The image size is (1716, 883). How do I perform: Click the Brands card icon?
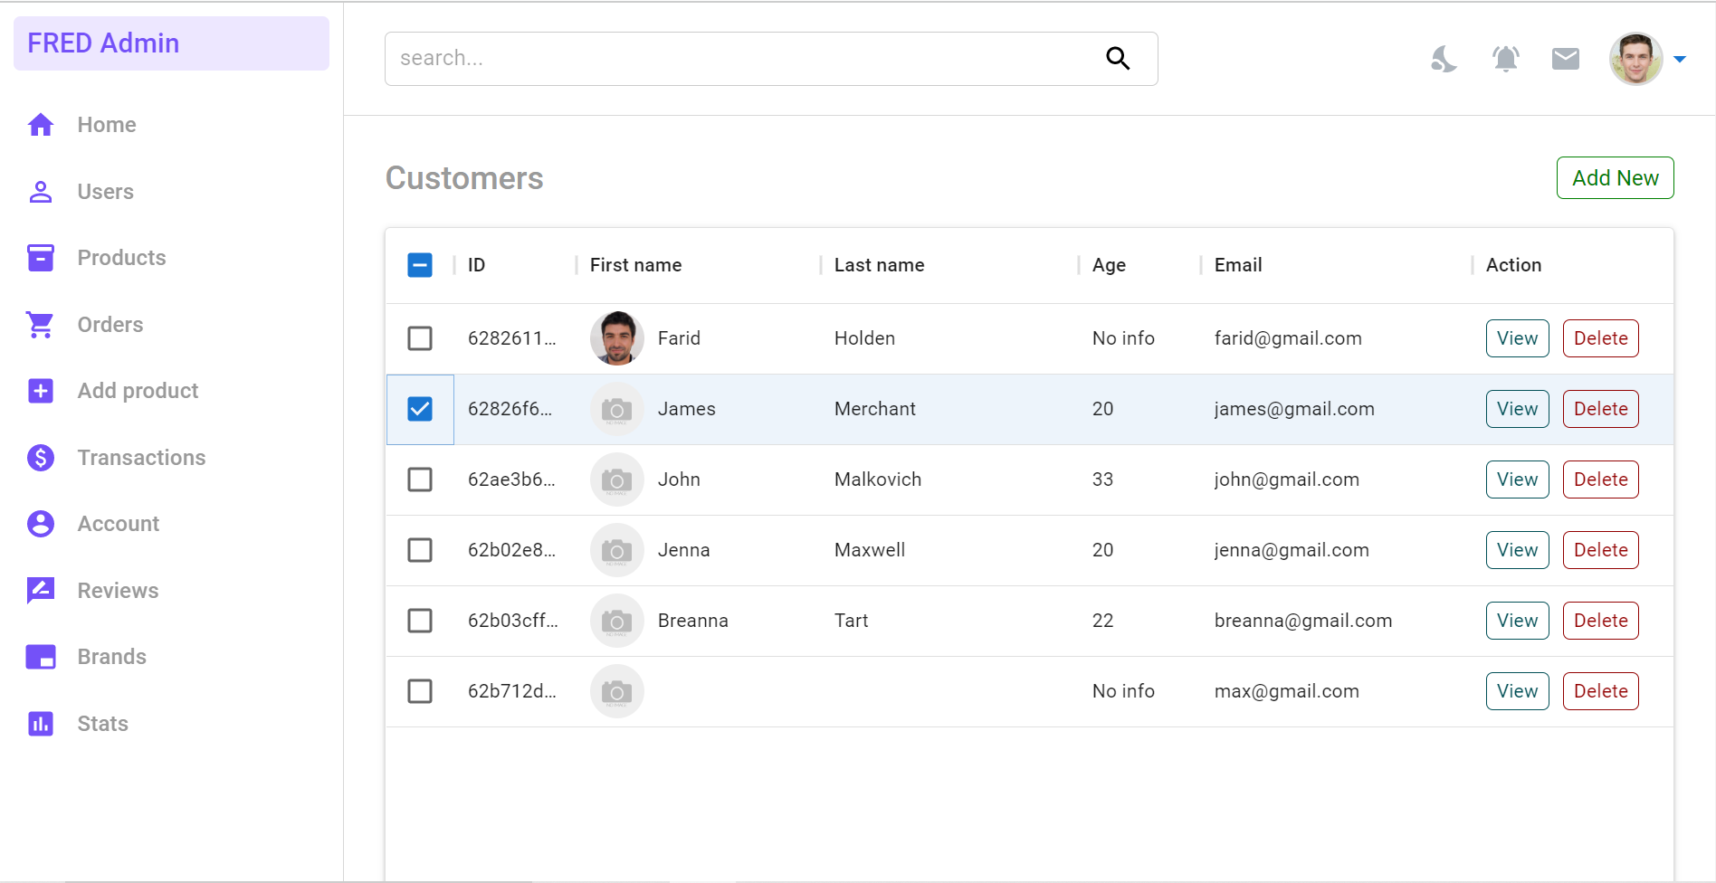pos(41,657)
